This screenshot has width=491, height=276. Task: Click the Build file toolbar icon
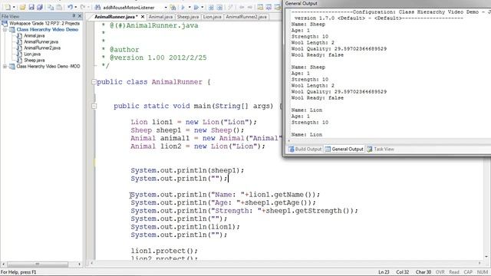[220, 7]
